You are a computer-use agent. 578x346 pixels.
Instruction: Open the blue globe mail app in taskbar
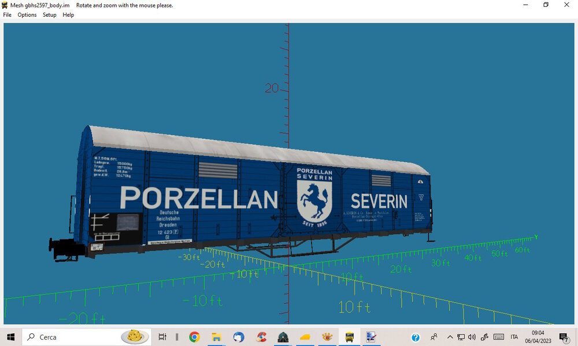point(239,337)
